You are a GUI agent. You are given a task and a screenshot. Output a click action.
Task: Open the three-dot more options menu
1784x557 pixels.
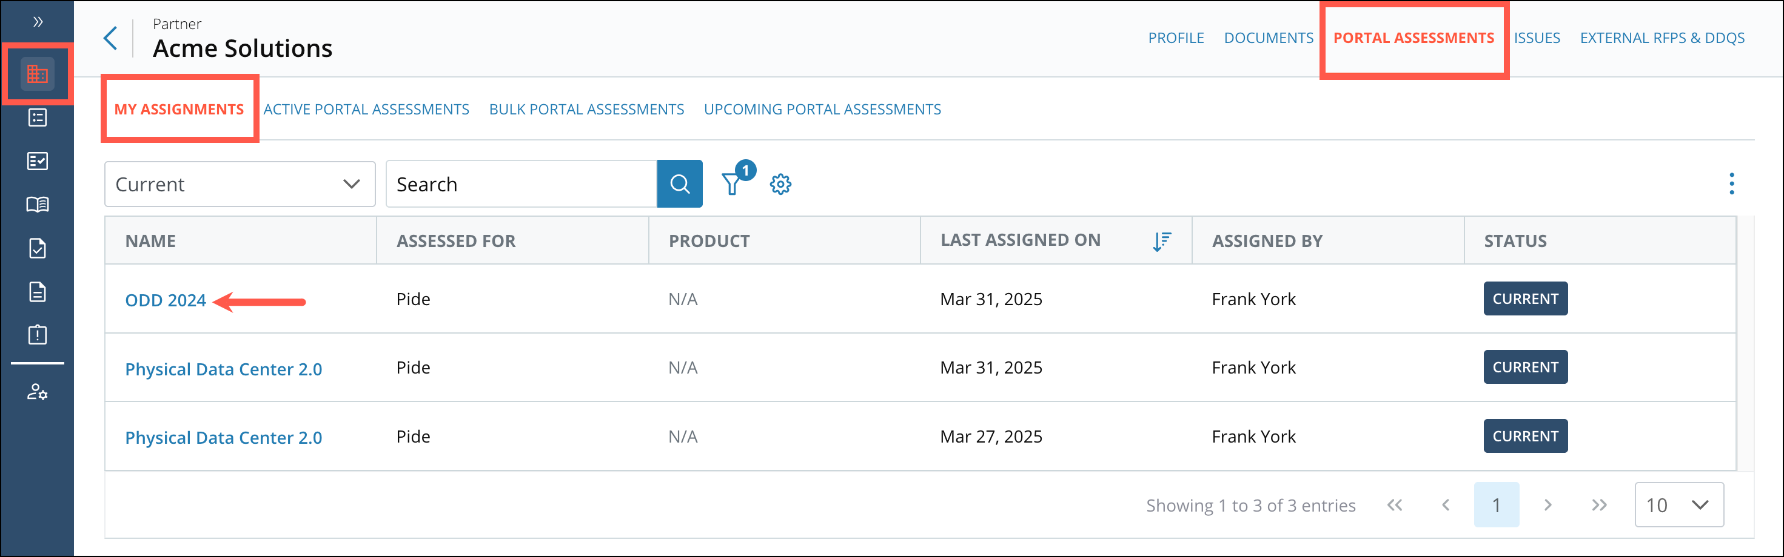coord(1731,184)
